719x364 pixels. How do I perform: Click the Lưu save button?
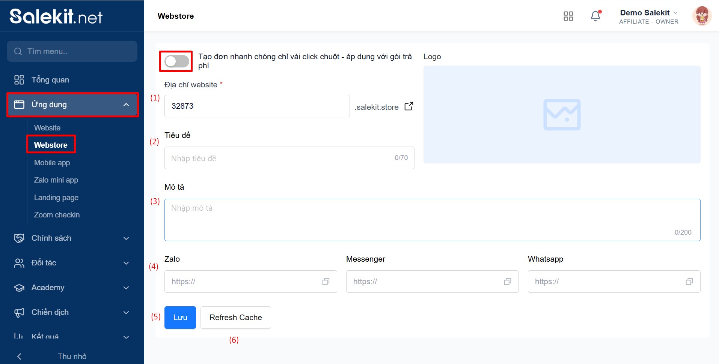[x=180, y=318]
